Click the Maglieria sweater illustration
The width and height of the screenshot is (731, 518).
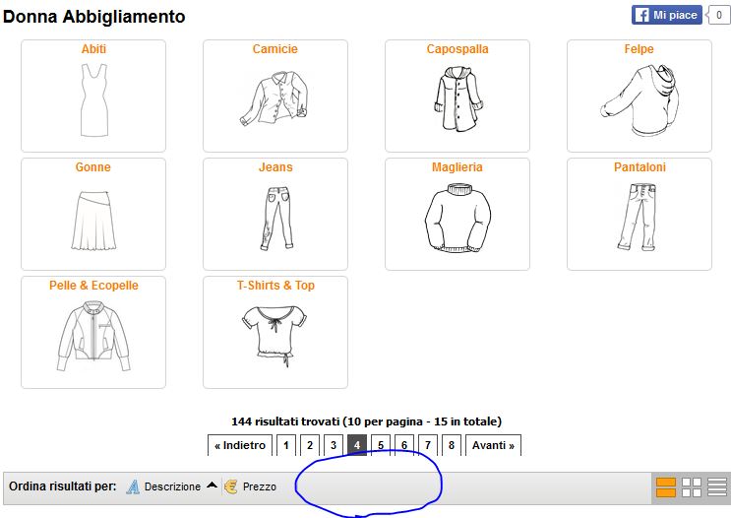(x=457, y=218)
